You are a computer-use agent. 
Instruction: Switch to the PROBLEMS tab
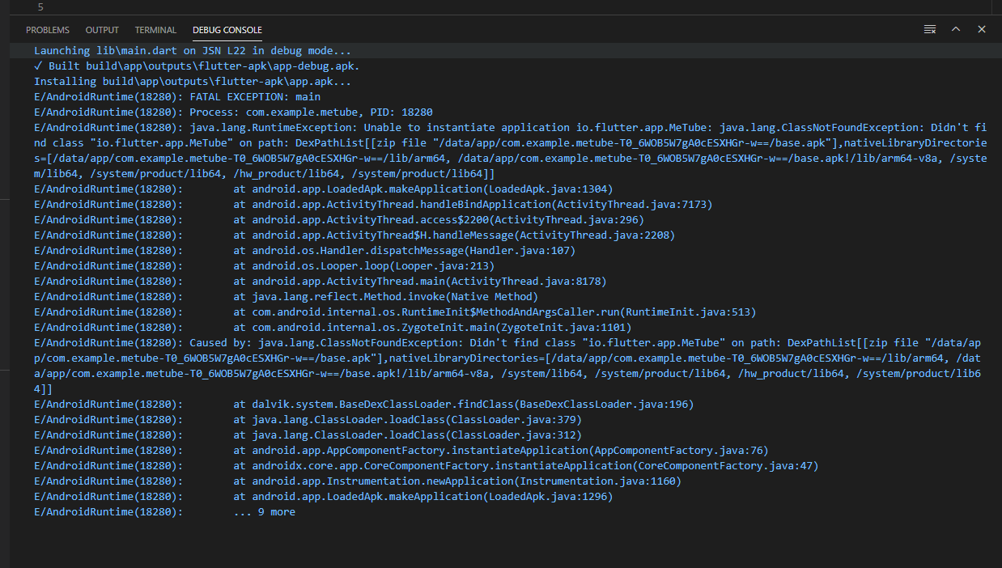click(48, 30)
